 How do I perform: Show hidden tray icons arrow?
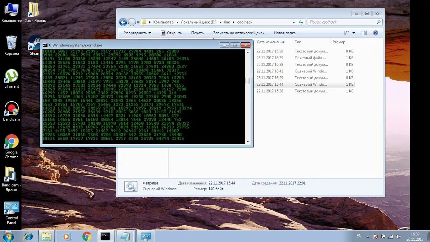click(x=368, y=237)
